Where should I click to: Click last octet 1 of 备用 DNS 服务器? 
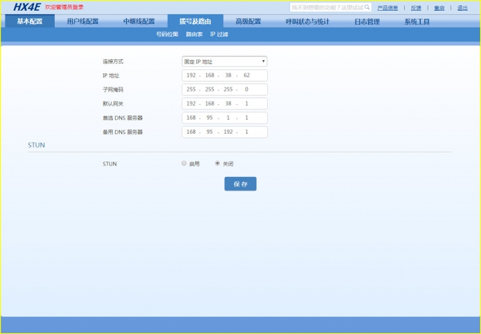click(x=247, y=132)
